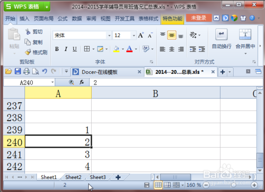
Task: Insert new worksheet with plus button
Action: [118, 177]
